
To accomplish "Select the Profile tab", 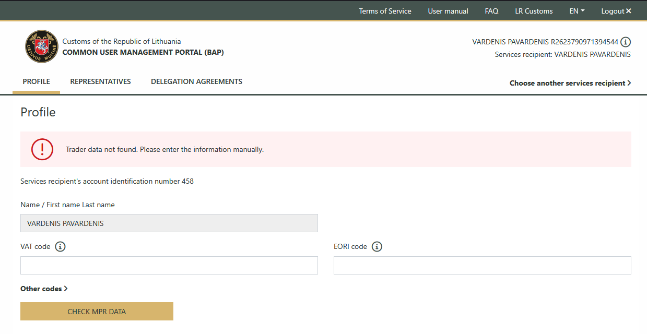I will (x=37, y=81).
